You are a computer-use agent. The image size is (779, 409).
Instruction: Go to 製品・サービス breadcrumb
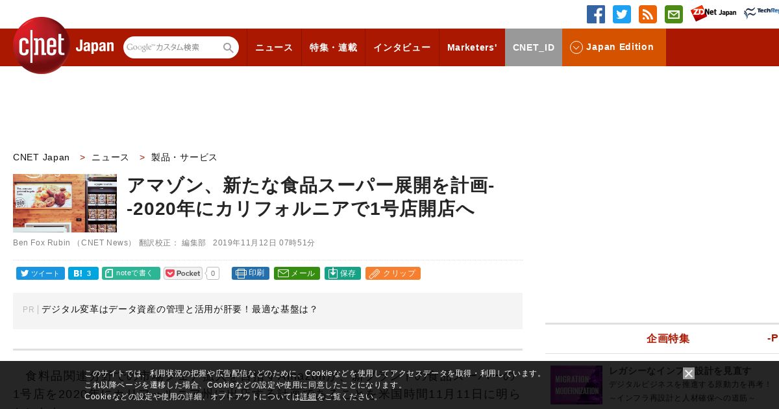(x=184, y=158)
